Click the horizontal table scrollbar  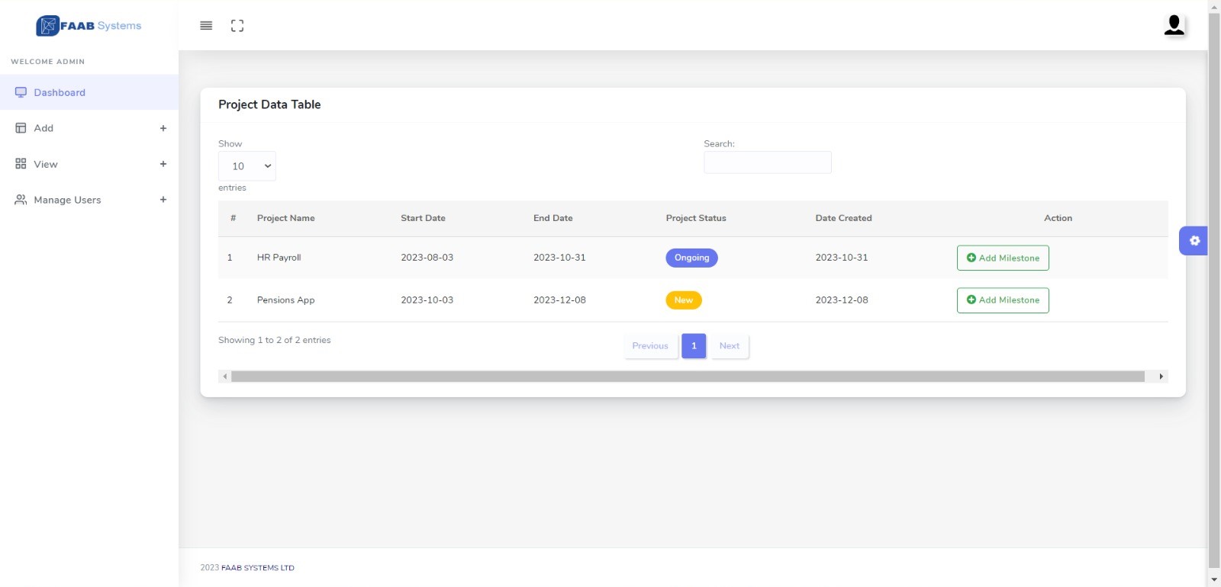pyautogui.click(x=687, y=377)
